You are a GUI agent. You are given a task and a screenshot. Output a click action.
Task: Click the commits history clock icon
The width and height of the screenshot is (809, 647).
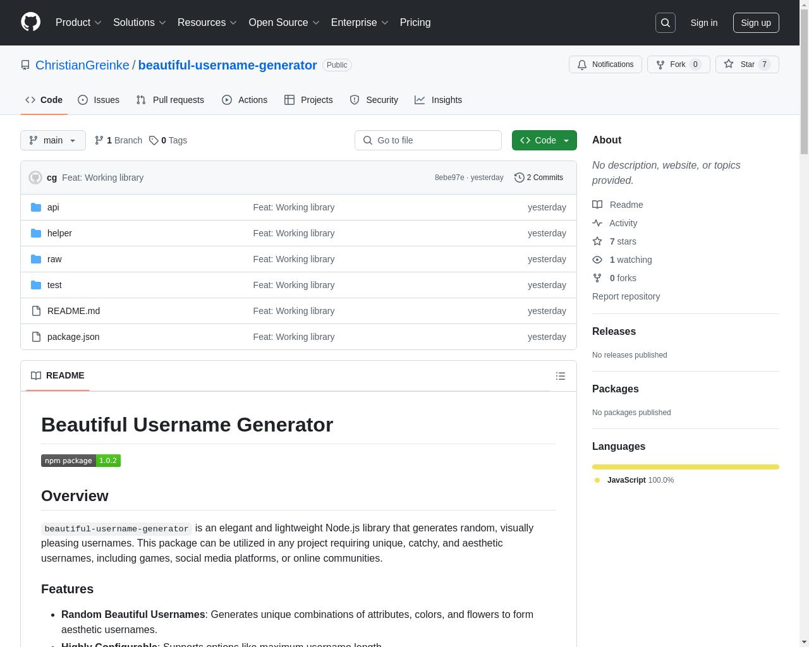click(x=520, y=178)
